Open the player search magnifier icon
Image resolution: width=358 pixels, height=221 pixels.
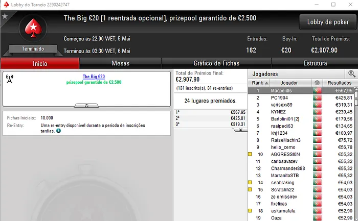[x=352, y=74]
